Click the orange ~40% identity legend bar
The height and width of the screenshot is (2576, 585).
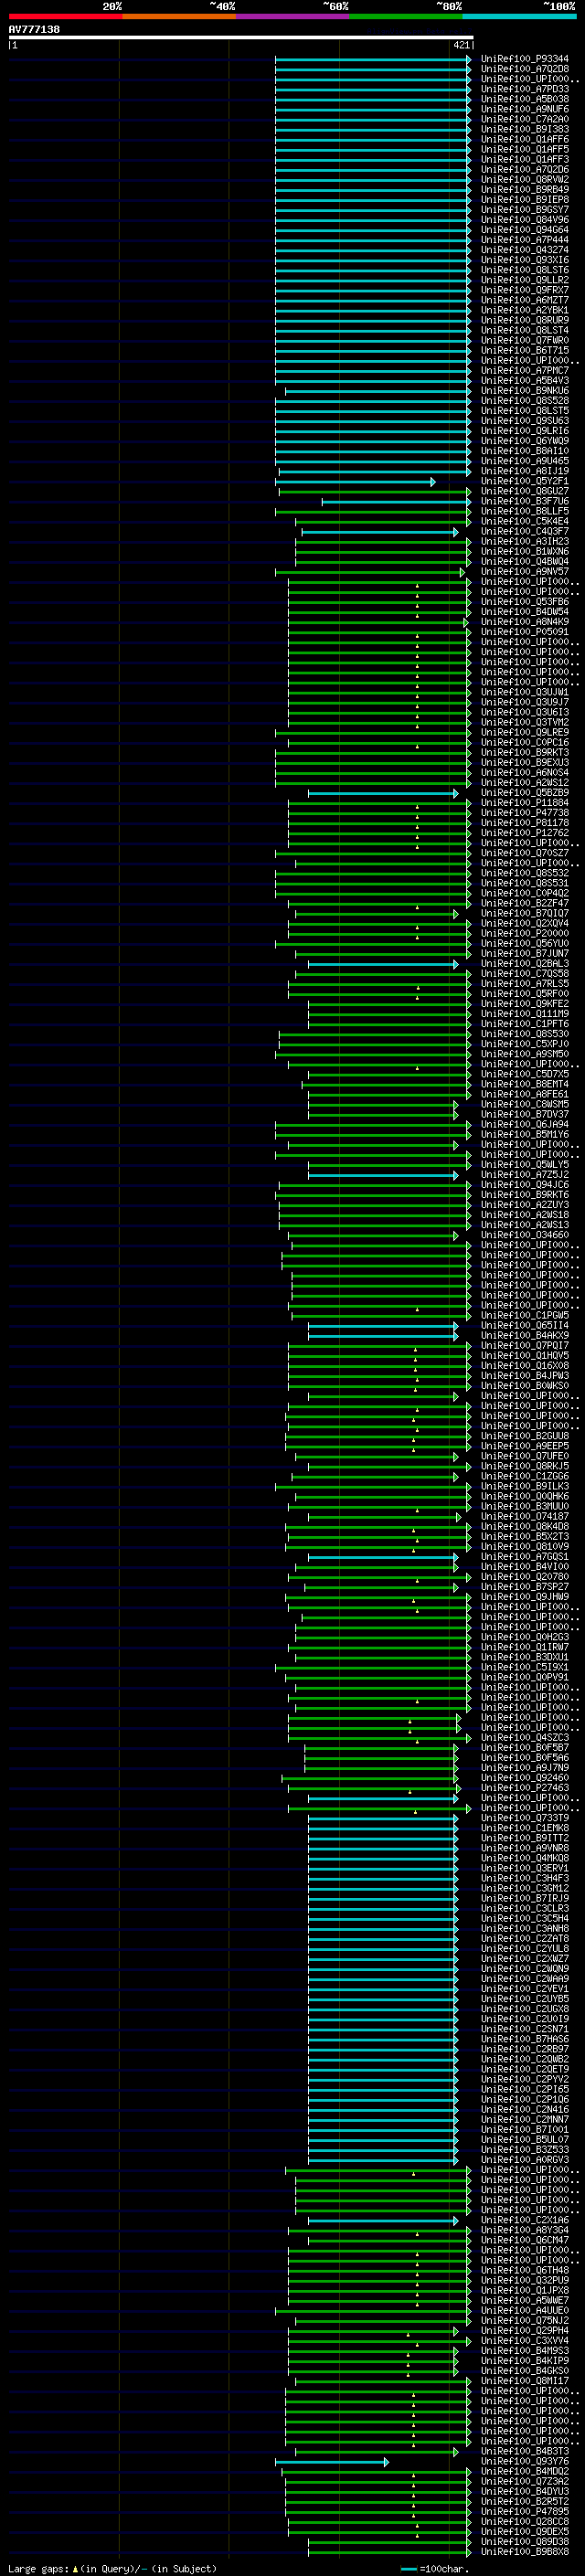coord(179,16)
